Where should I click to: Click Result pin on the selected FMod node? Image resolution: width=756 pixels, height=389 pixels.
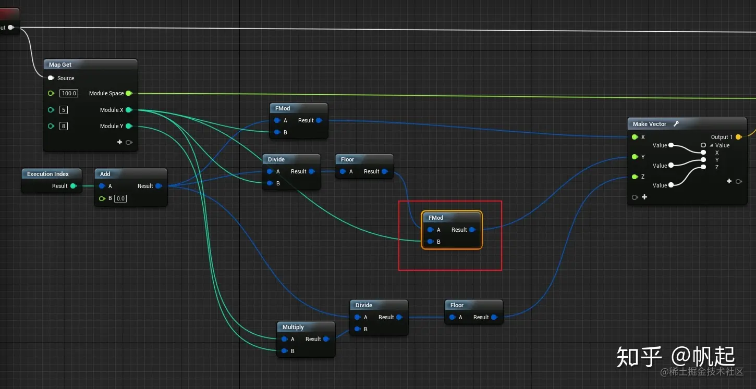[x=472, y=230]
